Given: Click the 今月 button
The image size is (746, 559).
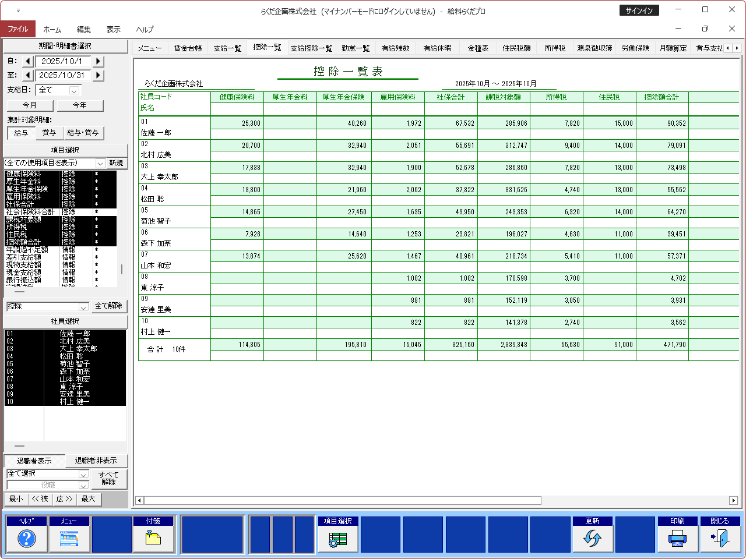Looking at the screenshot, I should [x=30, y=105].
